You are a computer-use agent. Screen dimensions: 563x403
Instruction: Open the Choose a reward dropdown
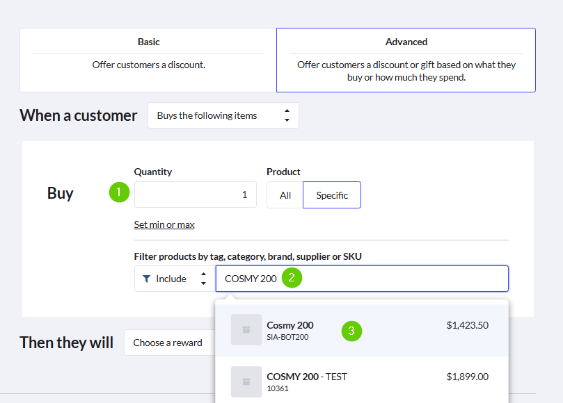(168, 343)
